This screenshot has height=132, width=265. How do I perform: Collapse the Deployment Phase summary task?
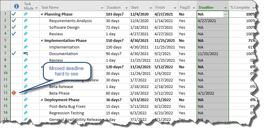(x=42, y=100)
